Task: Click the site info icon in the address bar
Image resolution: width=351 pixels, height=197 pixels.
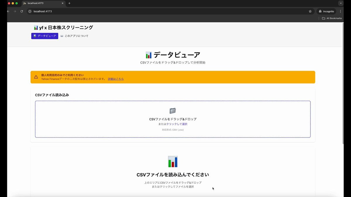Action: tap(30, 11)
